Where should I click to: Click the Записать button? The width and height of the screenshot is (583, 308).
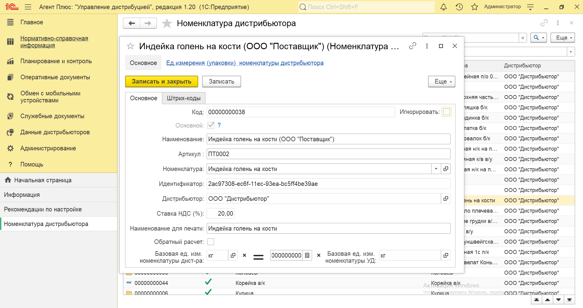(222, 81)
